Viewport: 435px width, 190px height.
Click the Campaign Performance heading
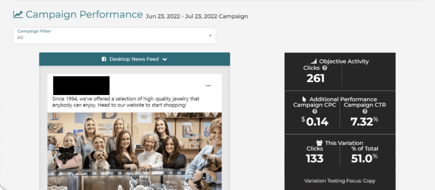[84, 14]
